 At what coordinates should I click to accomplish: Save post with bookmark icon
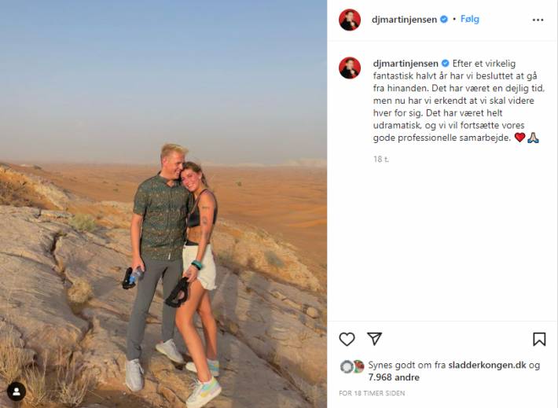coord(539,339)
